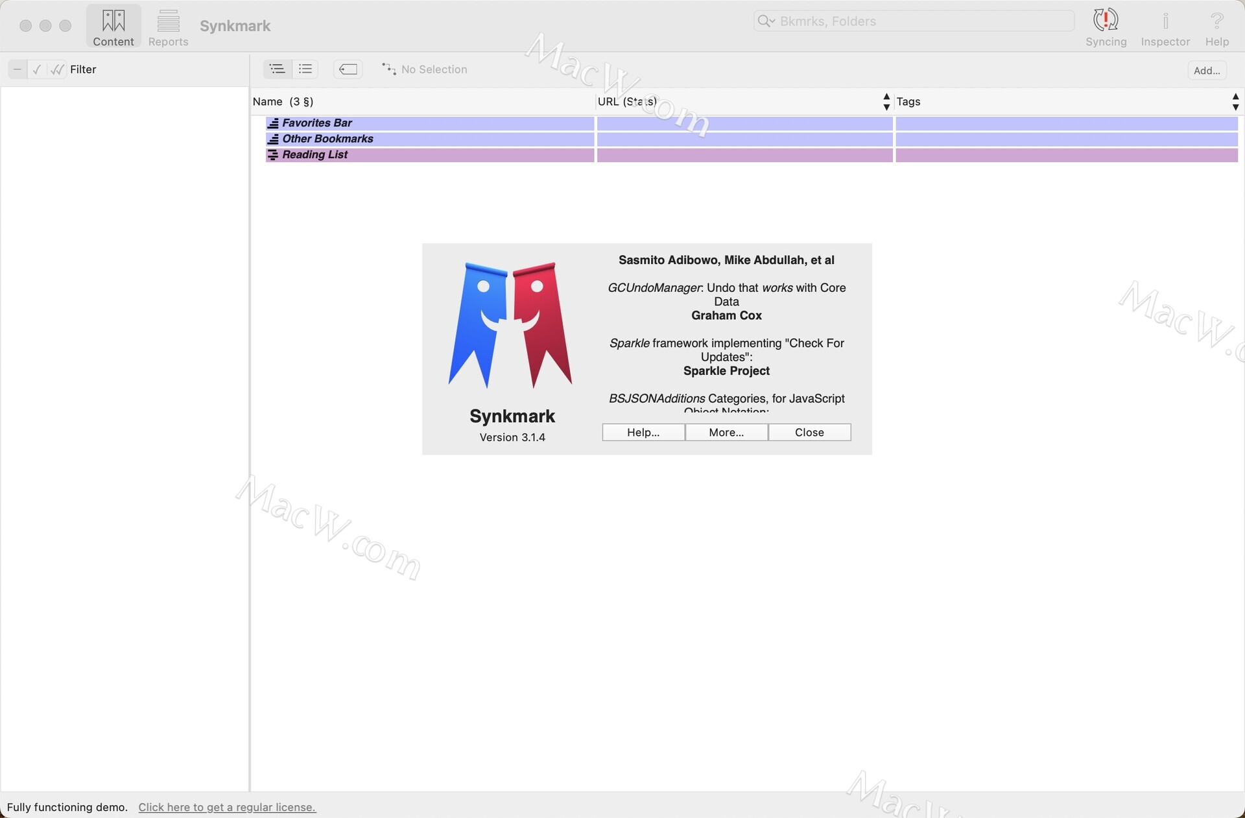The image size is (1245, 818).
Task: Open the Syncing status icon
Action: [x=1106, y=27]
